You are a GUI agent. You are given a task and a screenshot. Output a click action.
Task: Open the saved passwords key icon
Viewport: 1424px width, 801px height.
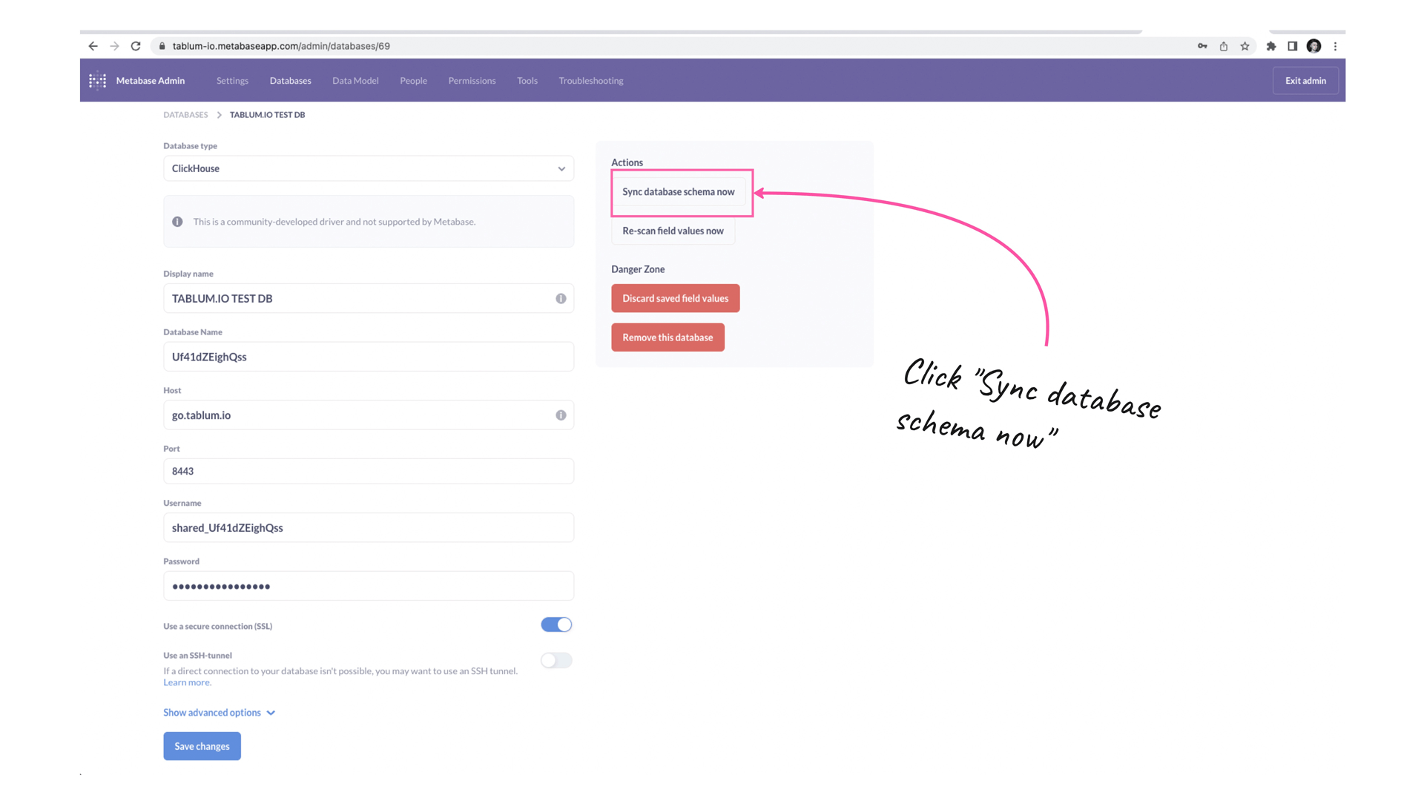pos(1202,46)
